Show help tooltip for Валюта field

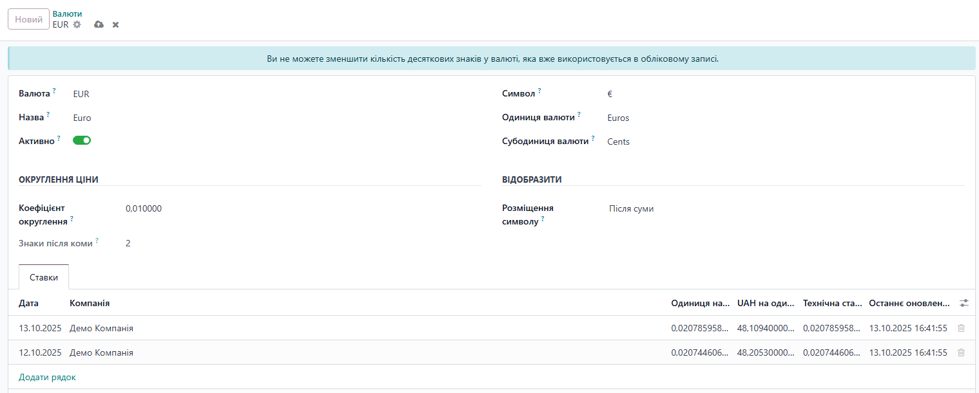54,91
